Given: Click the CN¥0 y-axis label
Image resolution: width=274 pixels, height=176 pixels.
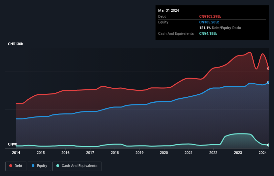Looking at the screenshot, I should coord(13,144).
